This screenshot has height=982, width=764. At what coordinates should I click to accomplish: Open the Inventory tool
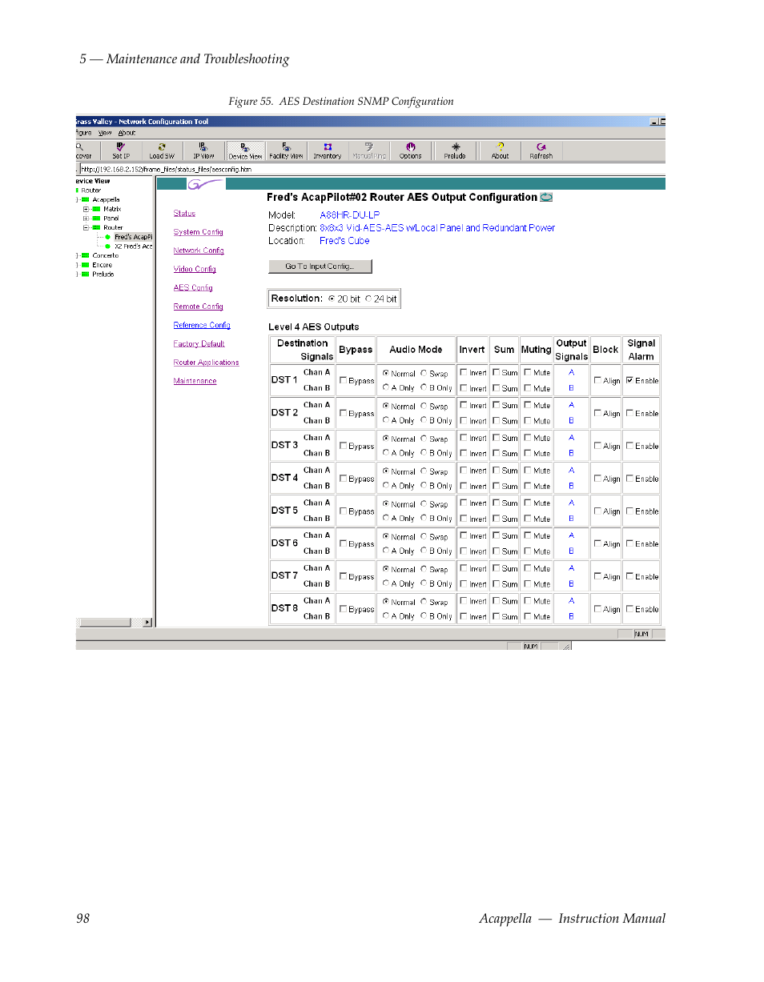click(x=327, y=150)
